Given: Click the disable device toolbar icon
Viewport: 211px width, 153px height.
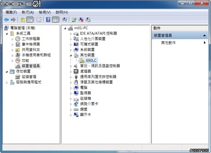Looking at the screenshot, I should click(88, 20).
